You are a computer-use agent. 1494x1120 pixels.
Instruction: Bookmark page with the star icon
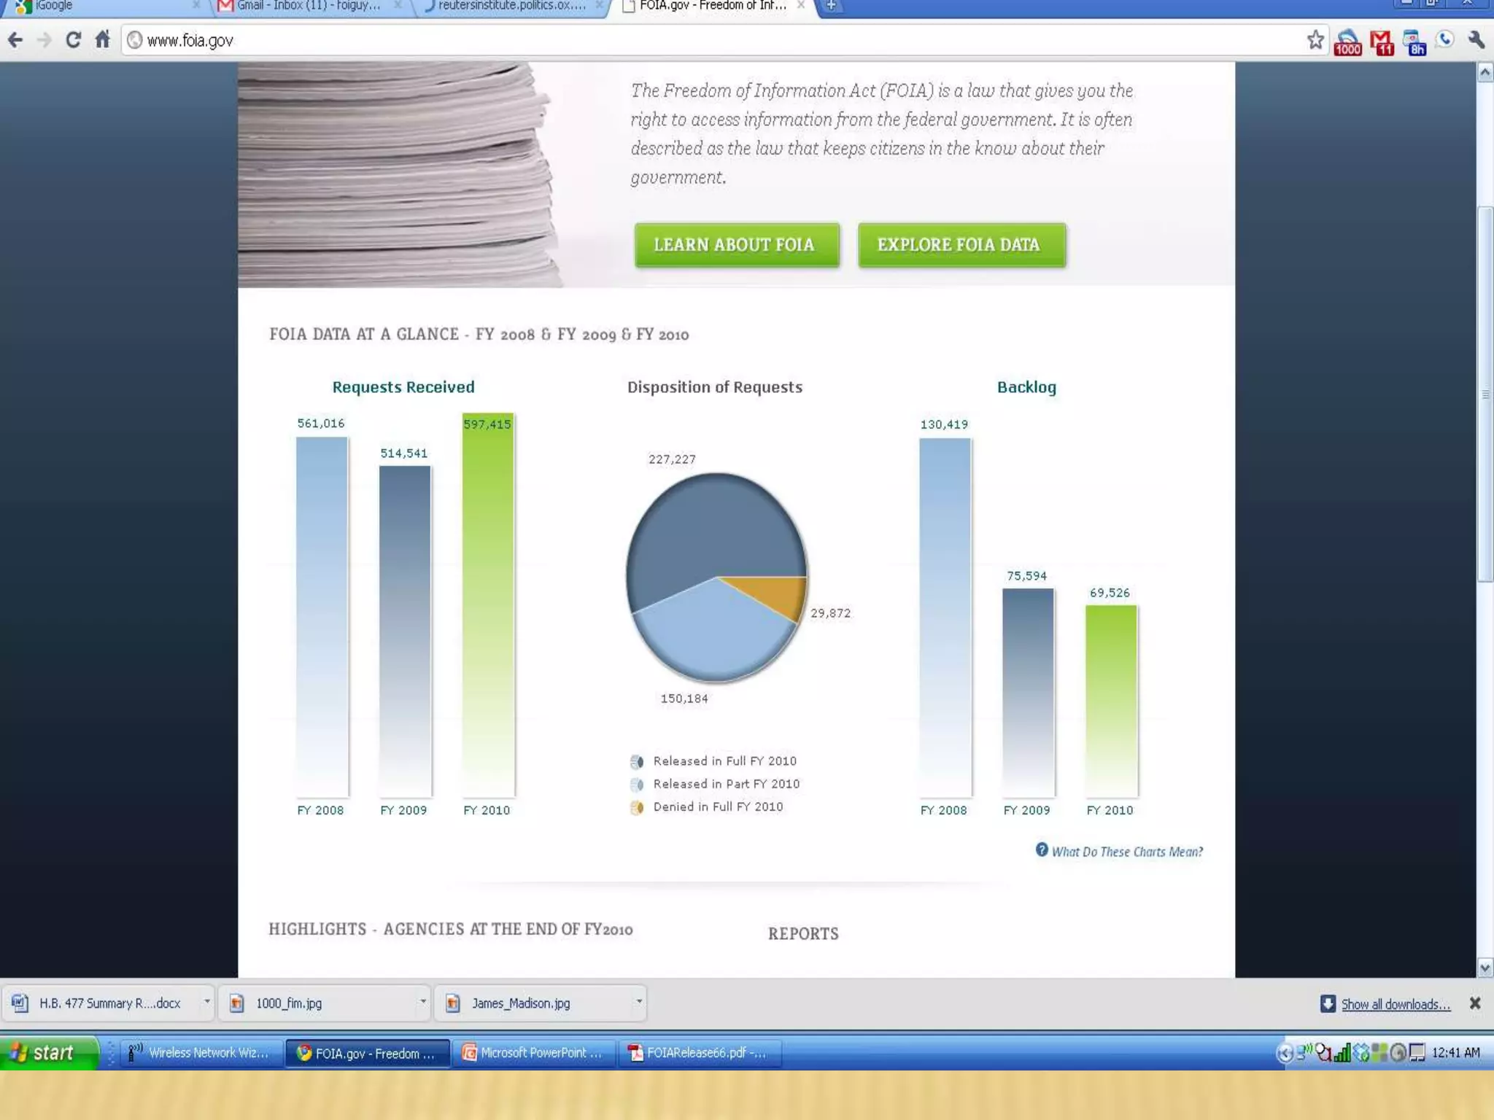[1315, 40]
